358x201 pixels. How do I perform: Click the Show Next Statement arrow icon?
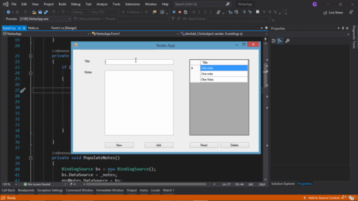[x=193, y=12]
